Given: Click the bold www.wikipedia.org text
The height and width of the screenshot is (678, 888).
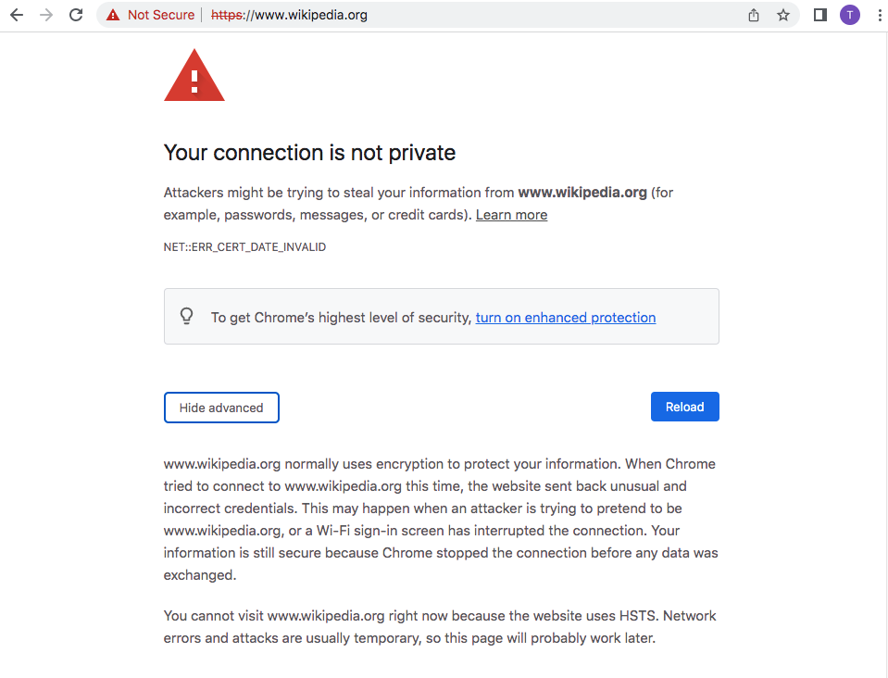Looking at the screenshot, I should pos(582,193).
